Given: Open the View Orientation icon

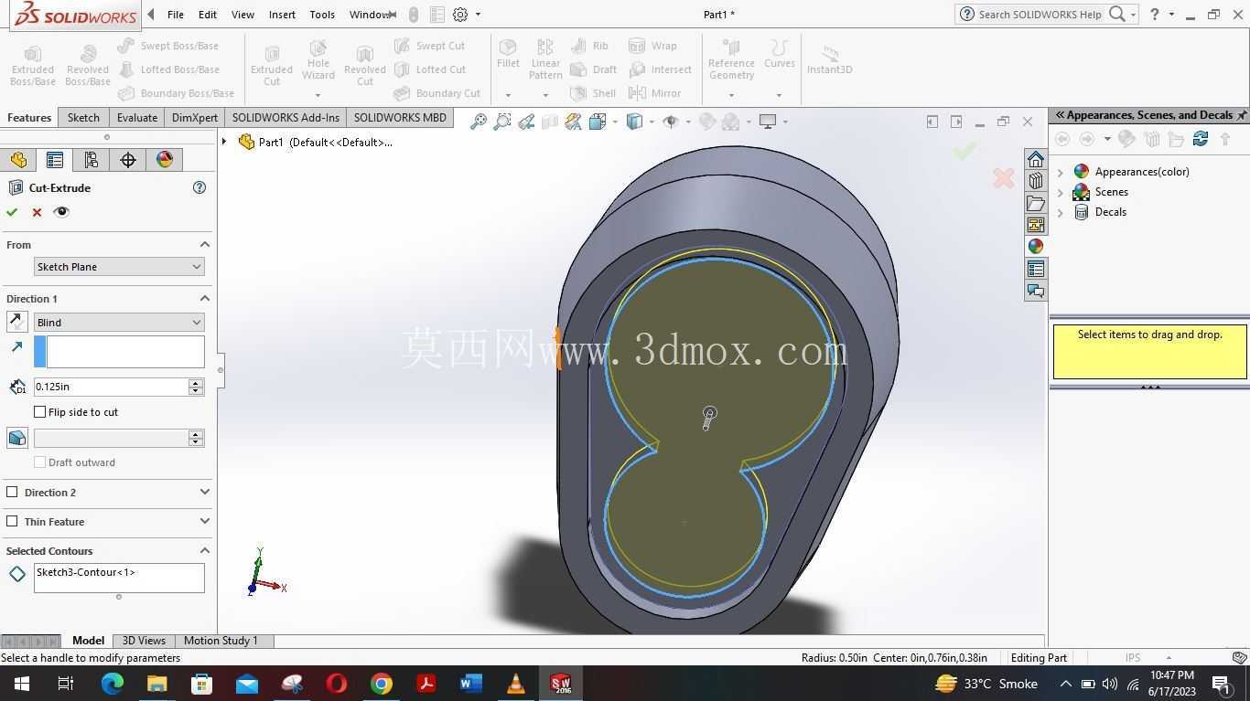Looking at the screenshot, I should pyautogui.click(x=598, y=122).
